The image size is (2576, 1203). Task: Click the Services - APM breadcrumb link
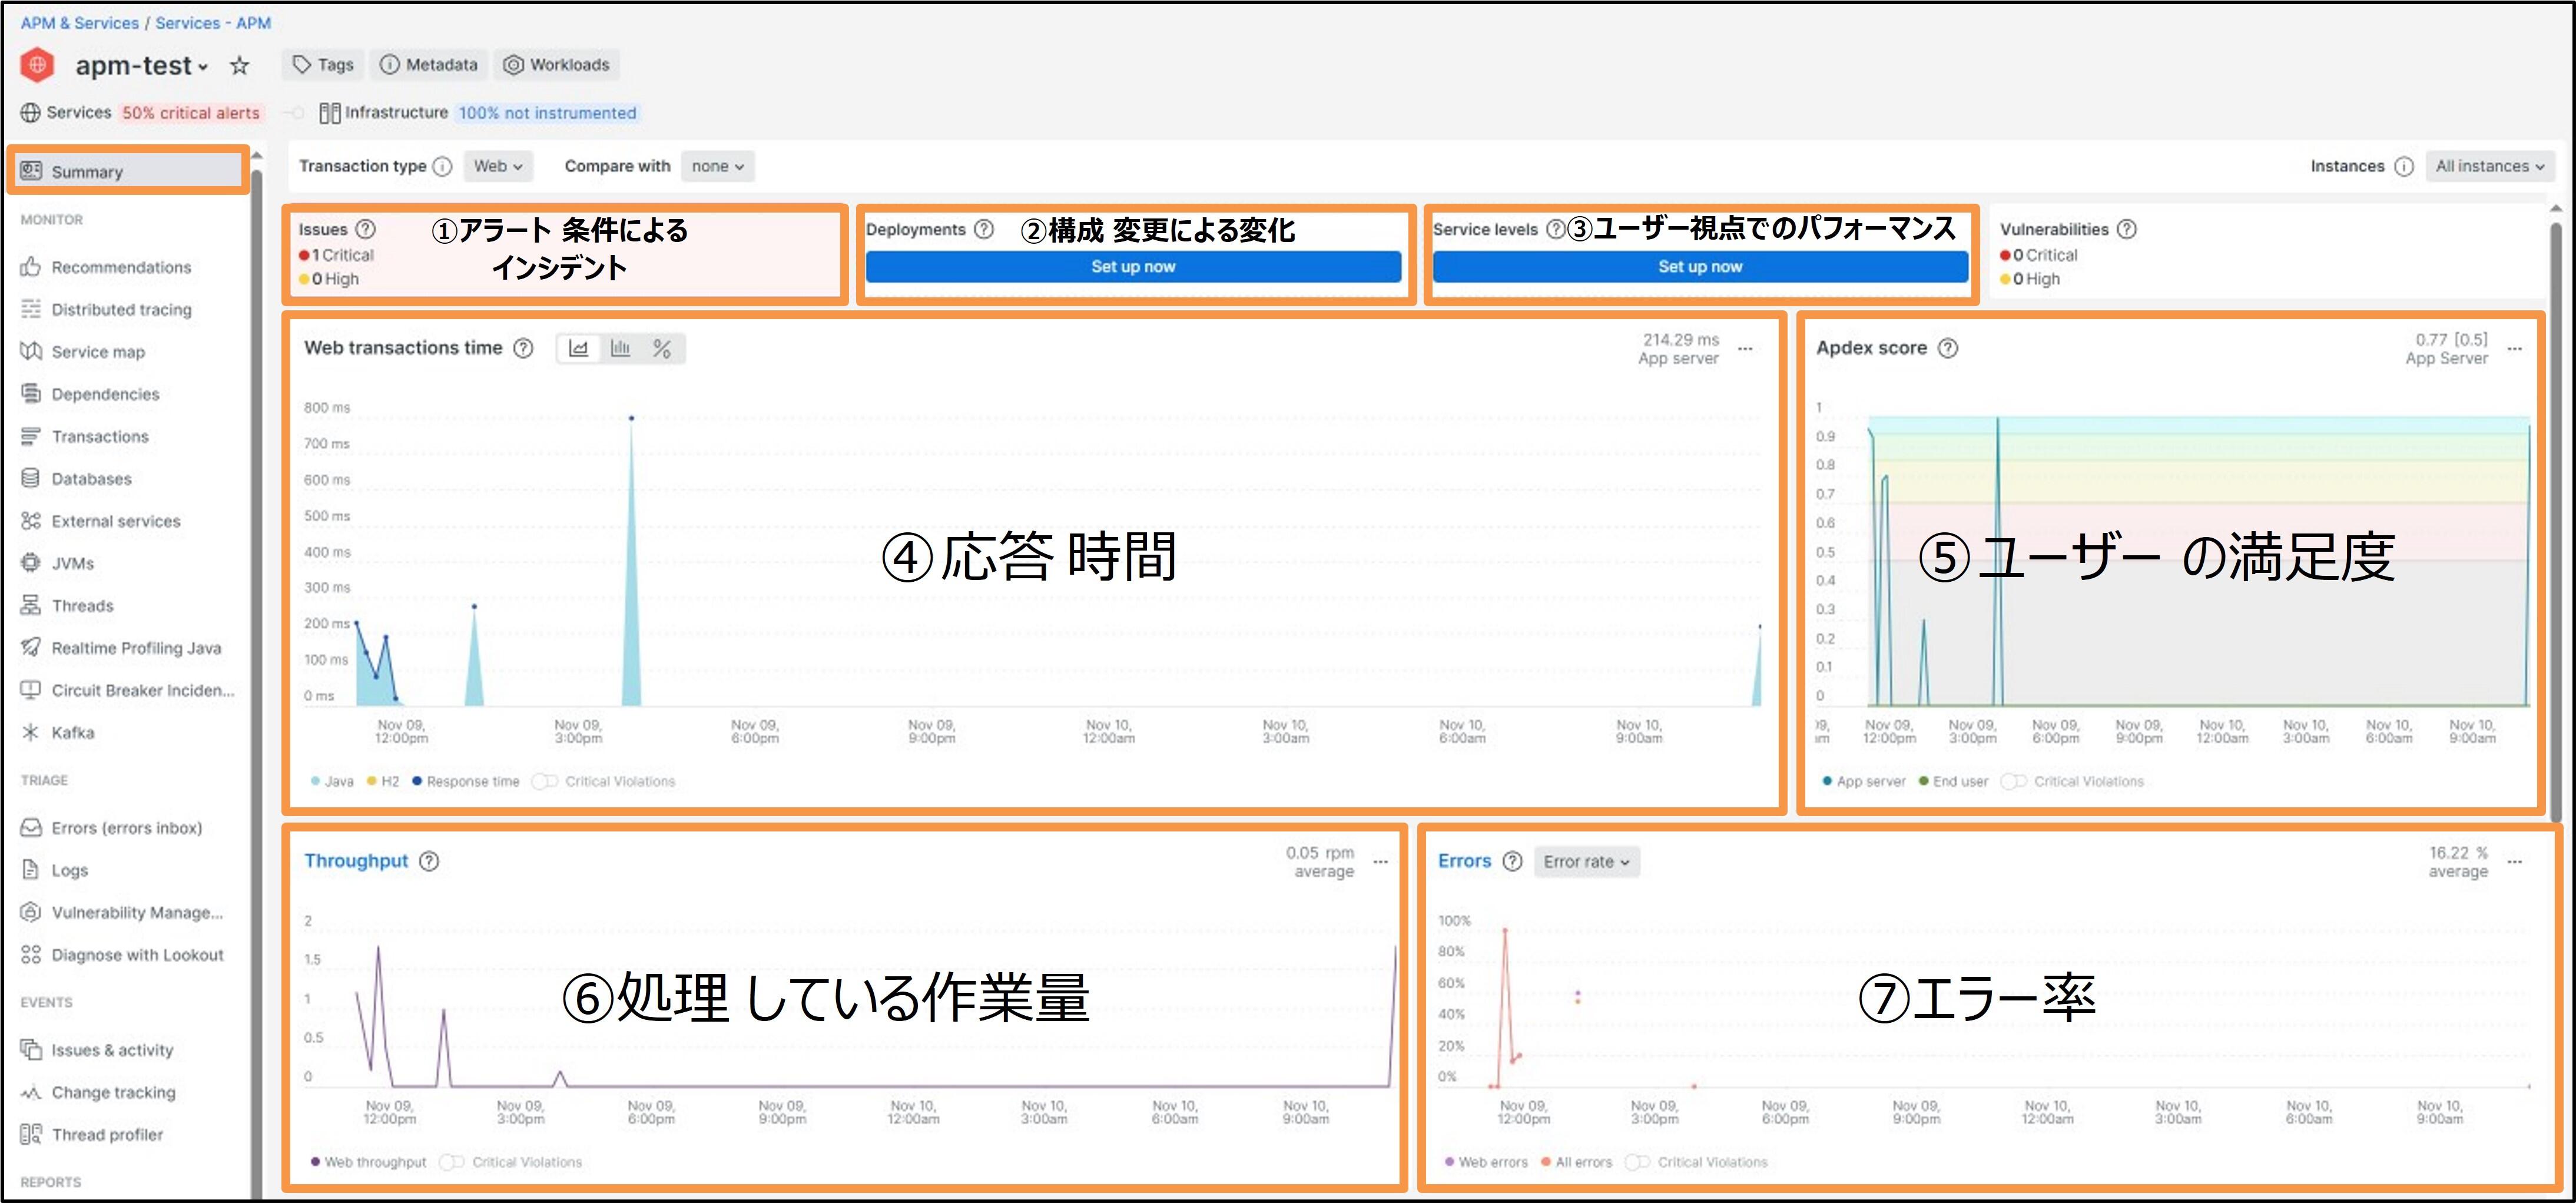click(212, 22)
